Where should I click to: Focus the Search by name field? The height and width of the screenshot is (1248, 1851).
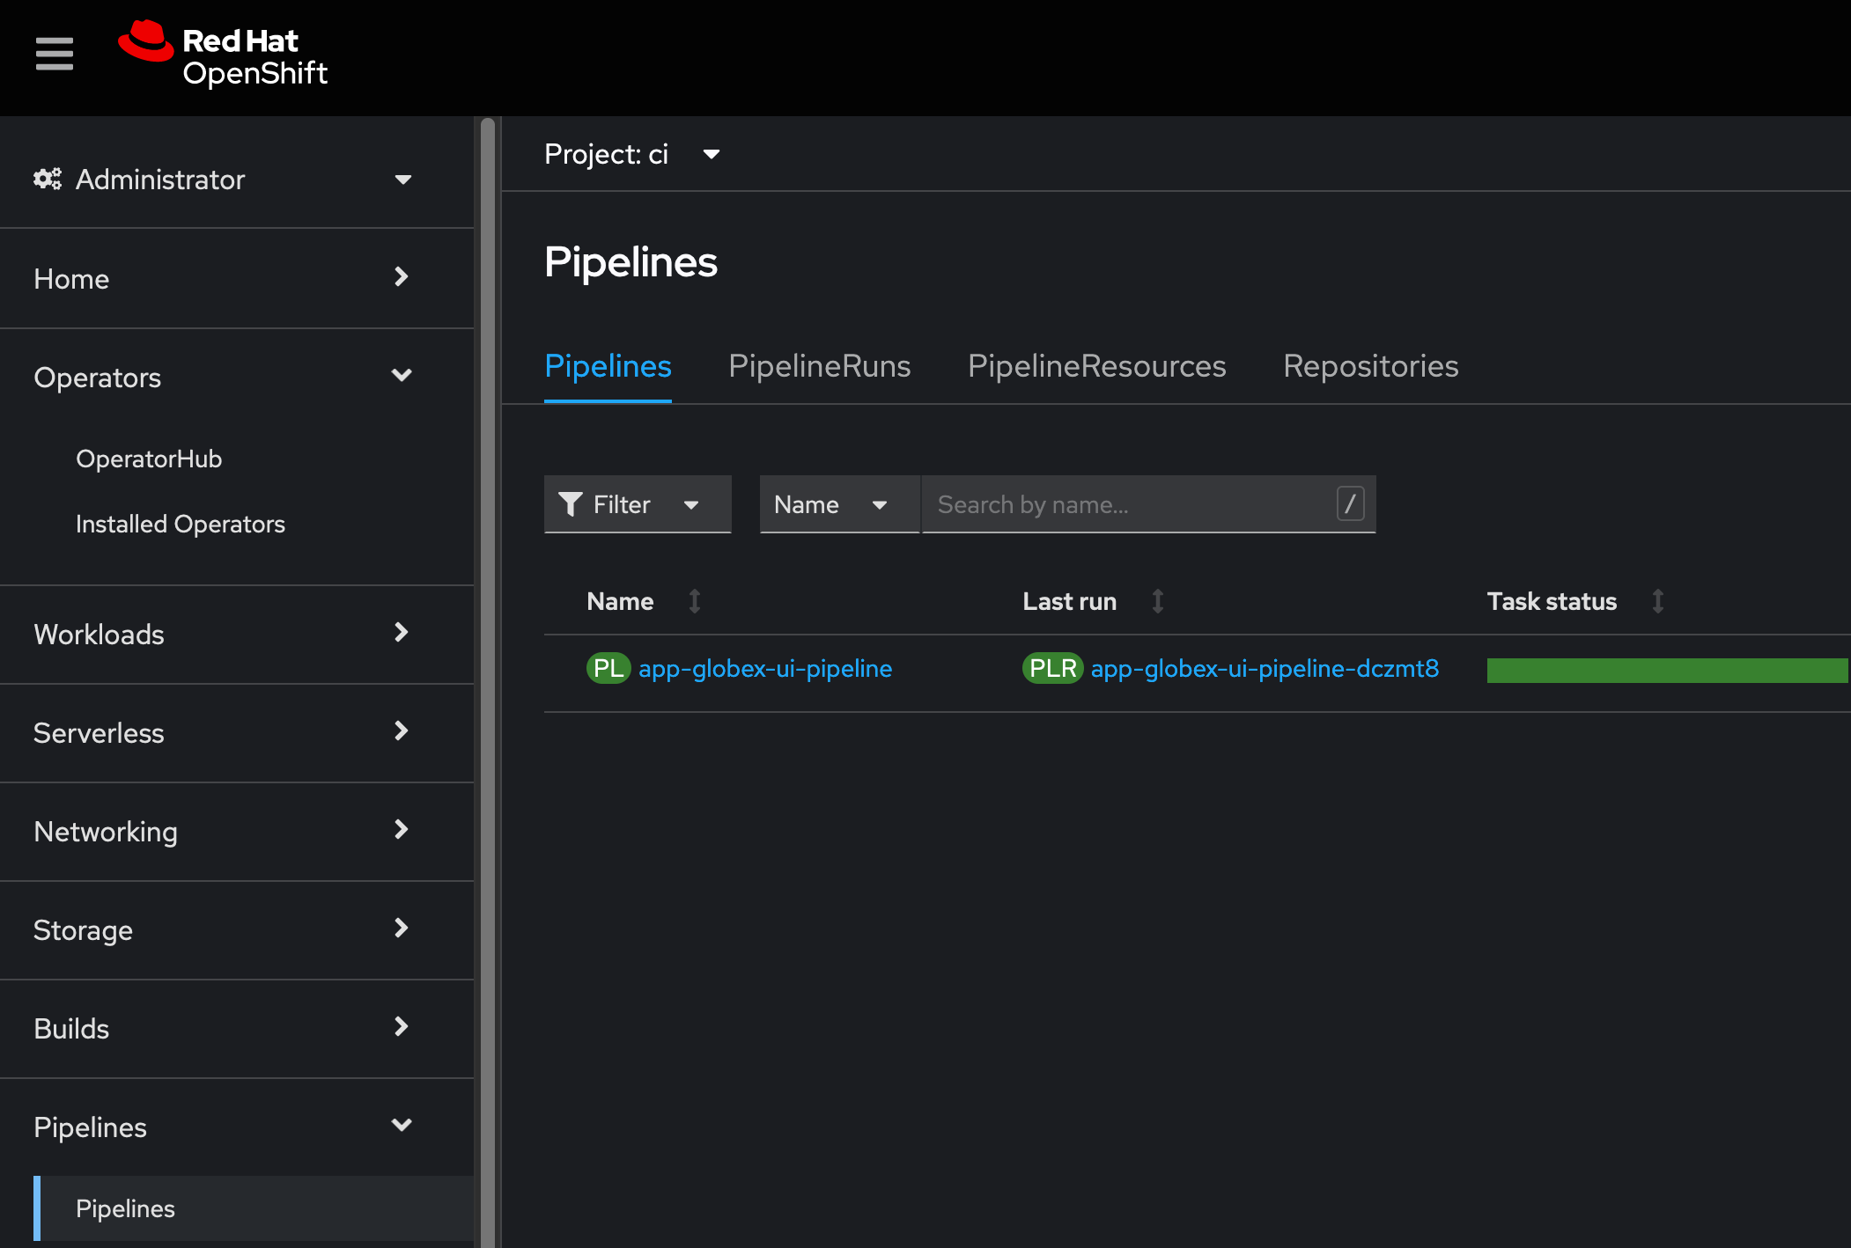pos(1148,504)
